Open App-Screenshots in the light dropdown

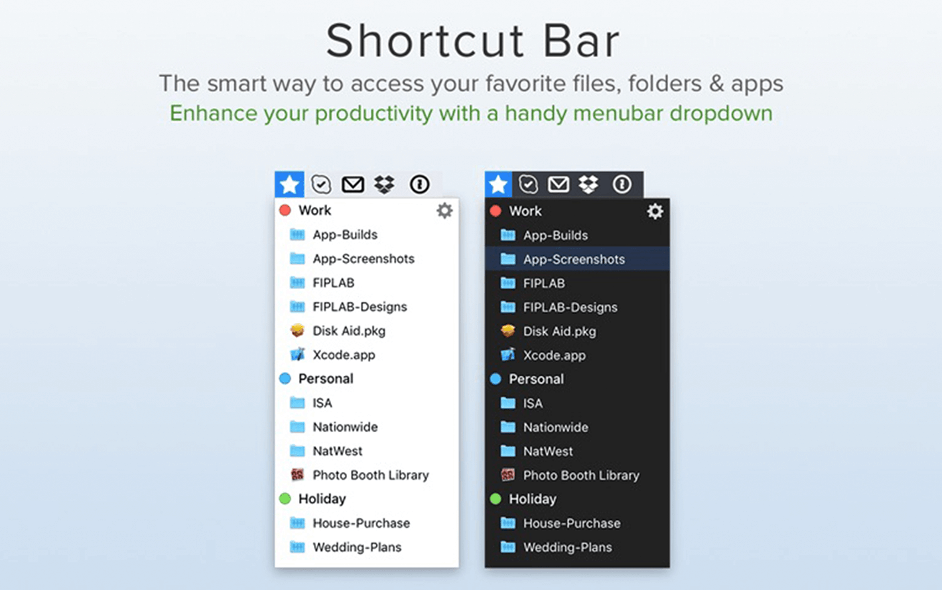[x=367, y=259]
